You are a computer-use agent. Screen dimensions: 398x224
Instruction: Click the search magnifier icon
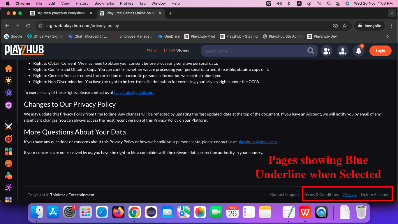(311, 51)
